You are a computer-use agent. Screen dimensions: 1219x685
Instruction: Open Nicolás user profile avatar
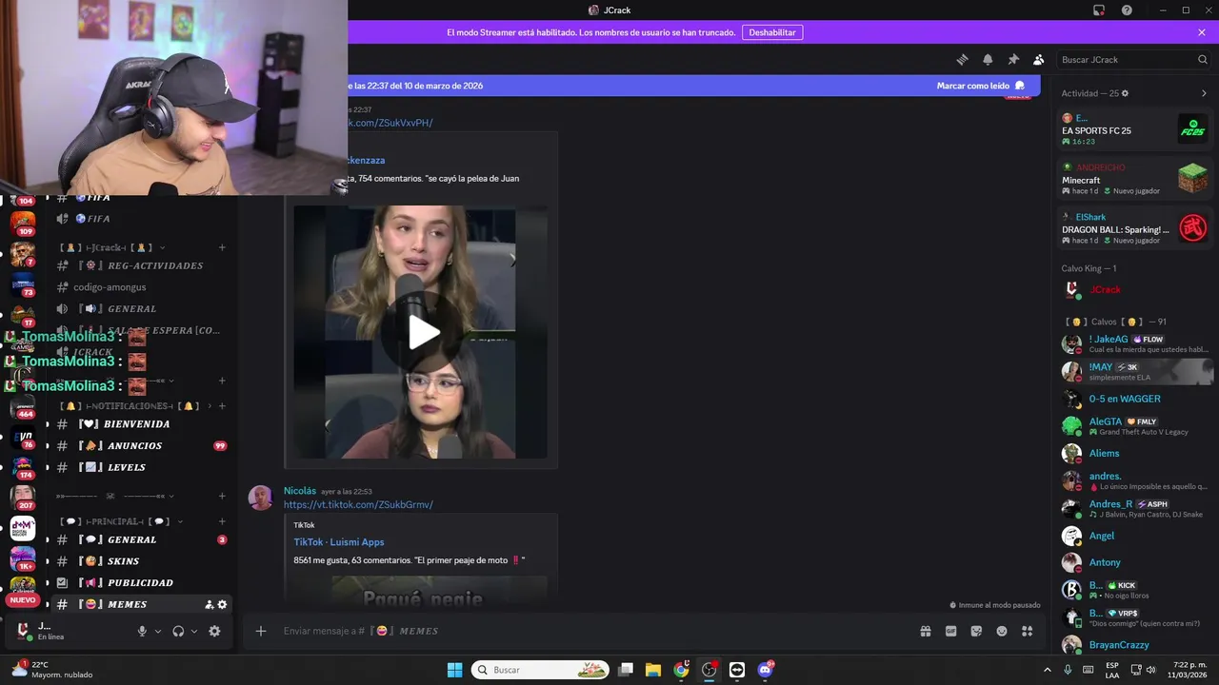pos(260,498)
